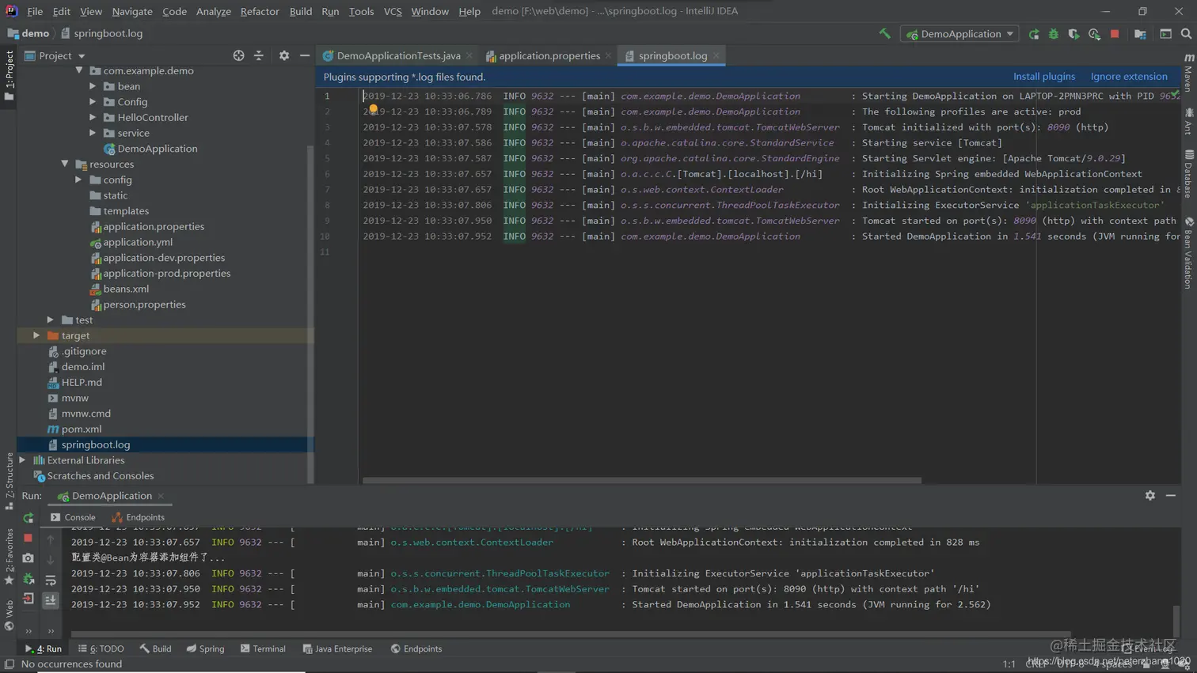This screenshot has height=673, width=1197.
Task: Click the Install plugins link
Action: 1043,77
